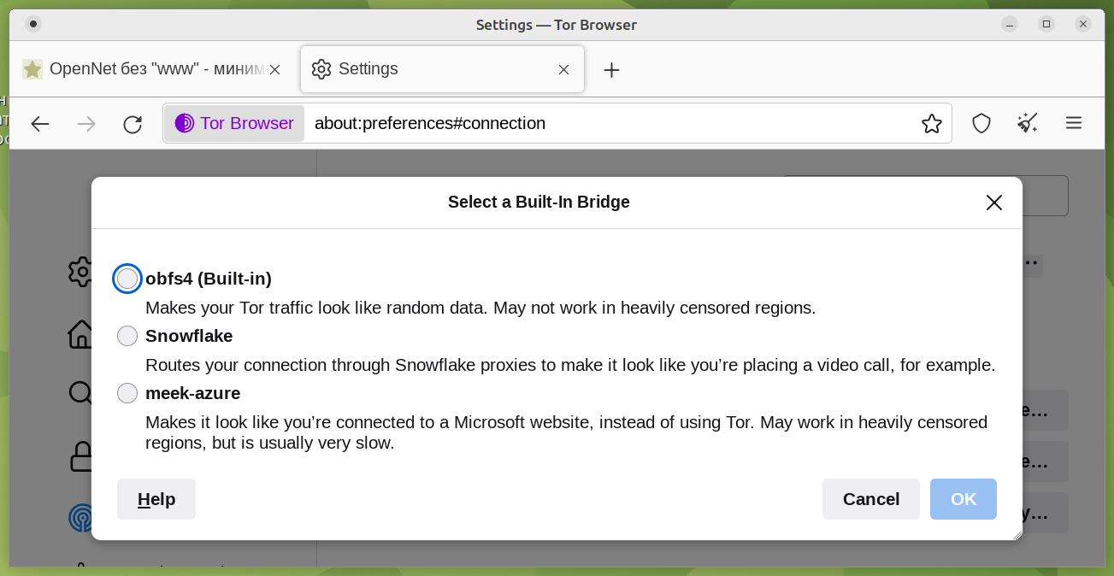Close the Settings tab
Viewport: 1114px width, 576px height.
coord(563,70)
